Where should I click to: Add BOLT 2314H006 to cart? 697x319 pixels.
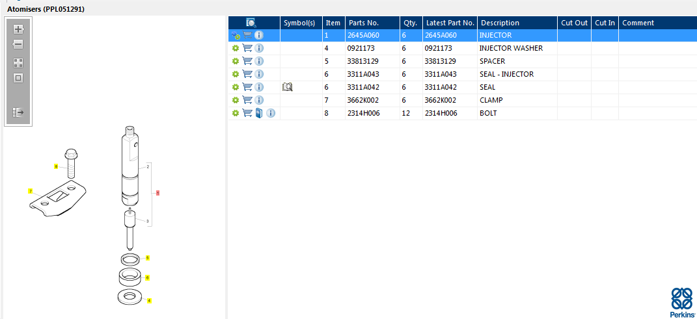click(x=247, y=113)
